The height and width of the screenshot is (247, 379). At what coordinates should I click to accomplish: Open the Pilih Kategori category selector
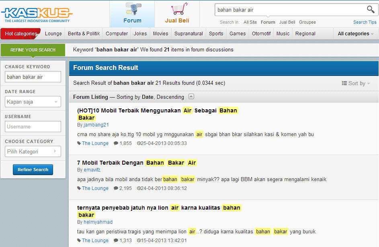coord(33,151)
